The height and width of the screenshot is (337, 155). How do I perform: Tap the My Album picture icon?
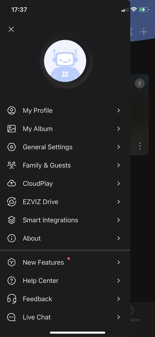12,129
